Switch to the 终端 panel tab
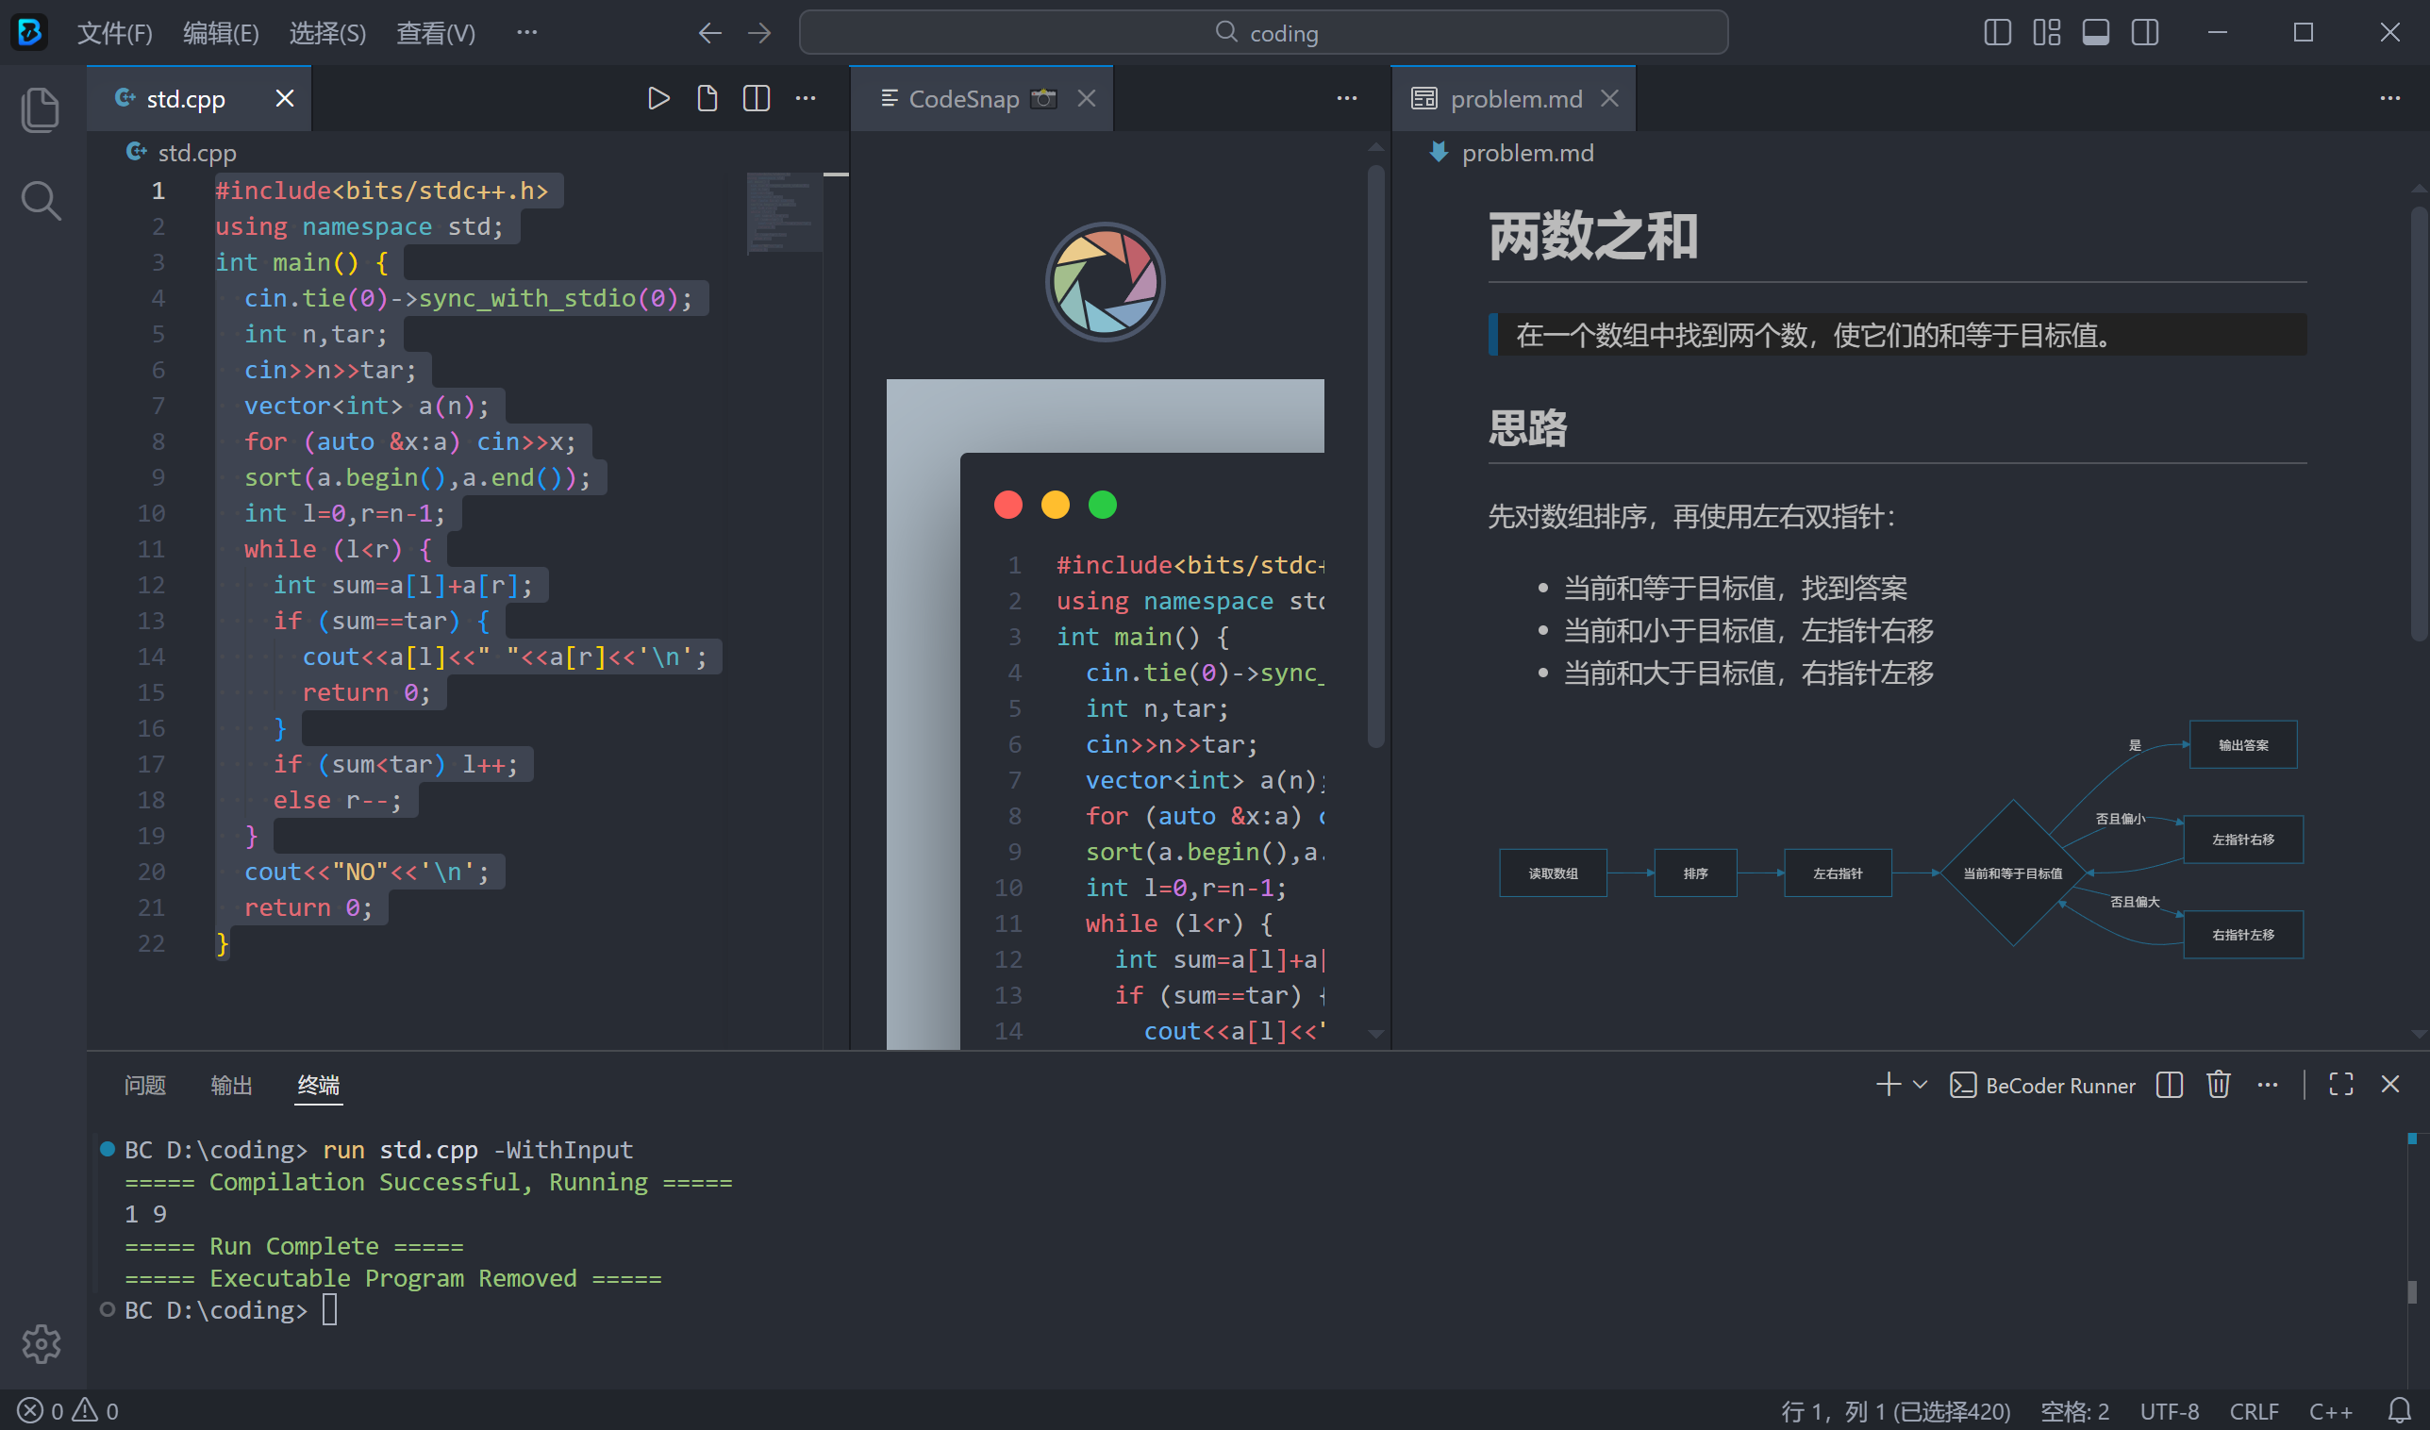The width and height of the screenshot is (2430, 1430). point(318,1086)
